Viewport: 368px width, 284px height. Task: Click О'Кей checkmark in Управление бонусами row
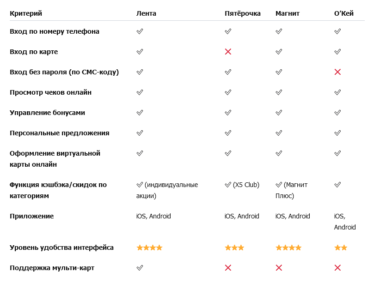(337, 113)
